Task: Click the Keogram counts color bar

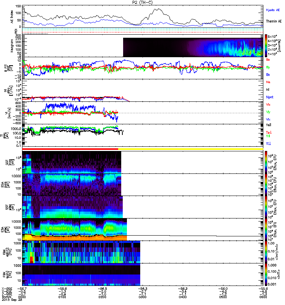Action: 266,46
